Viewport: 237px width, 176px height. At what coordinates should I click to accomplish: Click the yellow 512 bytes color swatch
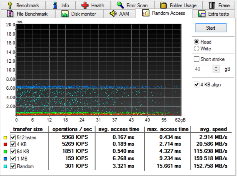(5, 137)
